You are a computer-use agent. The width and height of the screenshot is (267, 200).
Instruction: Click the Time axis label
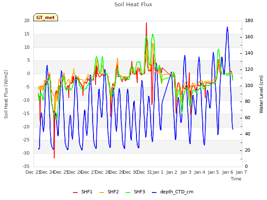pos(236,179)
